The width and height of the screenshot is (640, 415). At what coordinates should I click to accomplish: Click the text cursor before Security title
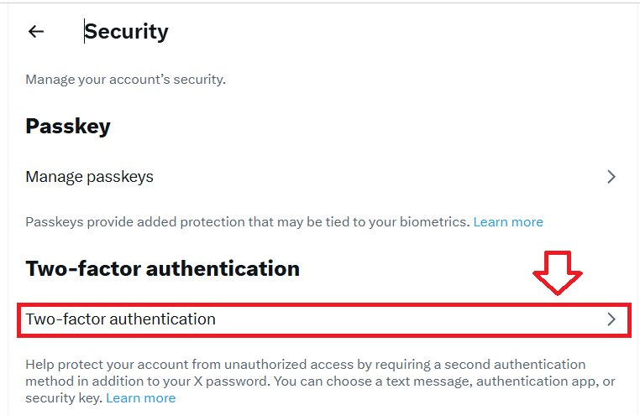pos(84,32)
